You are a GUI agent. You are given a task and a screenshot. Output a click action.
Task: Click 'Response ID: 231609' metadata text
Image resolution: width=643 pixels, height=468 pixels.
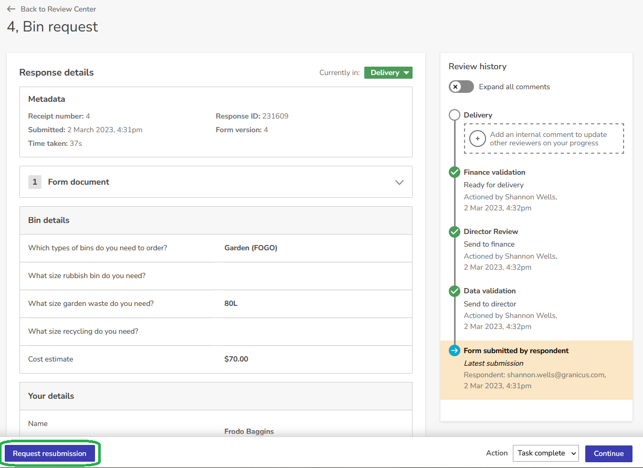click(x=252, y=116)
